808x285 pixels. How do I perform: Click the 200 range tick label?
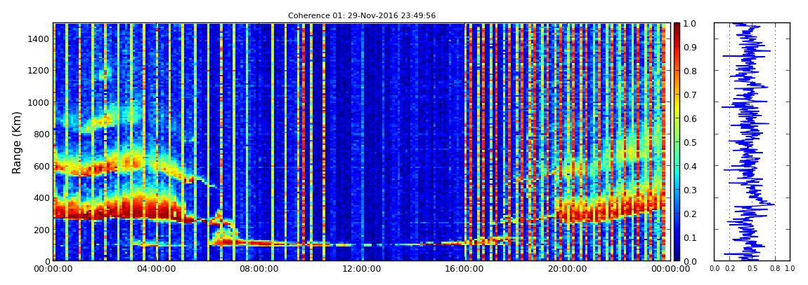pyautogui.click(x=41, y=230)
